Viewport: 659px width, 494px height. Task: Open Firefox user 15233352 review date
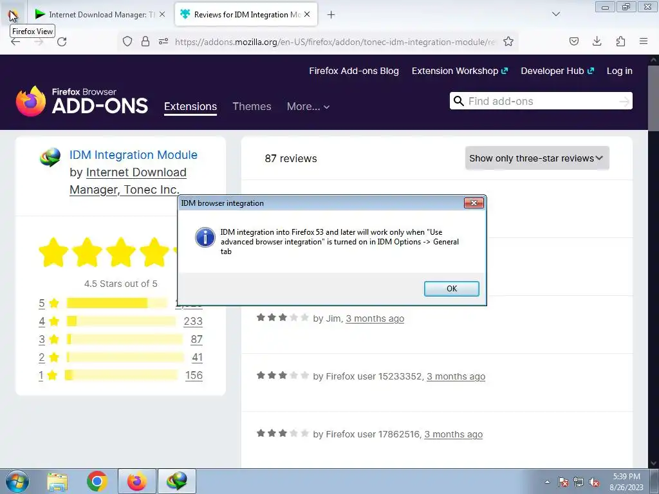coord(456,377)
